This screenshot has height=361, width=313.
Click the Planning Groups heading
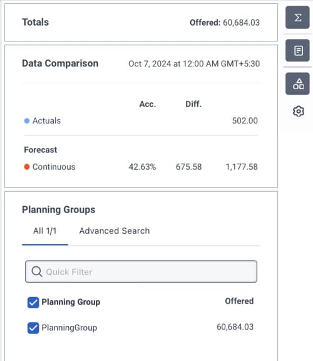[59, 209]
